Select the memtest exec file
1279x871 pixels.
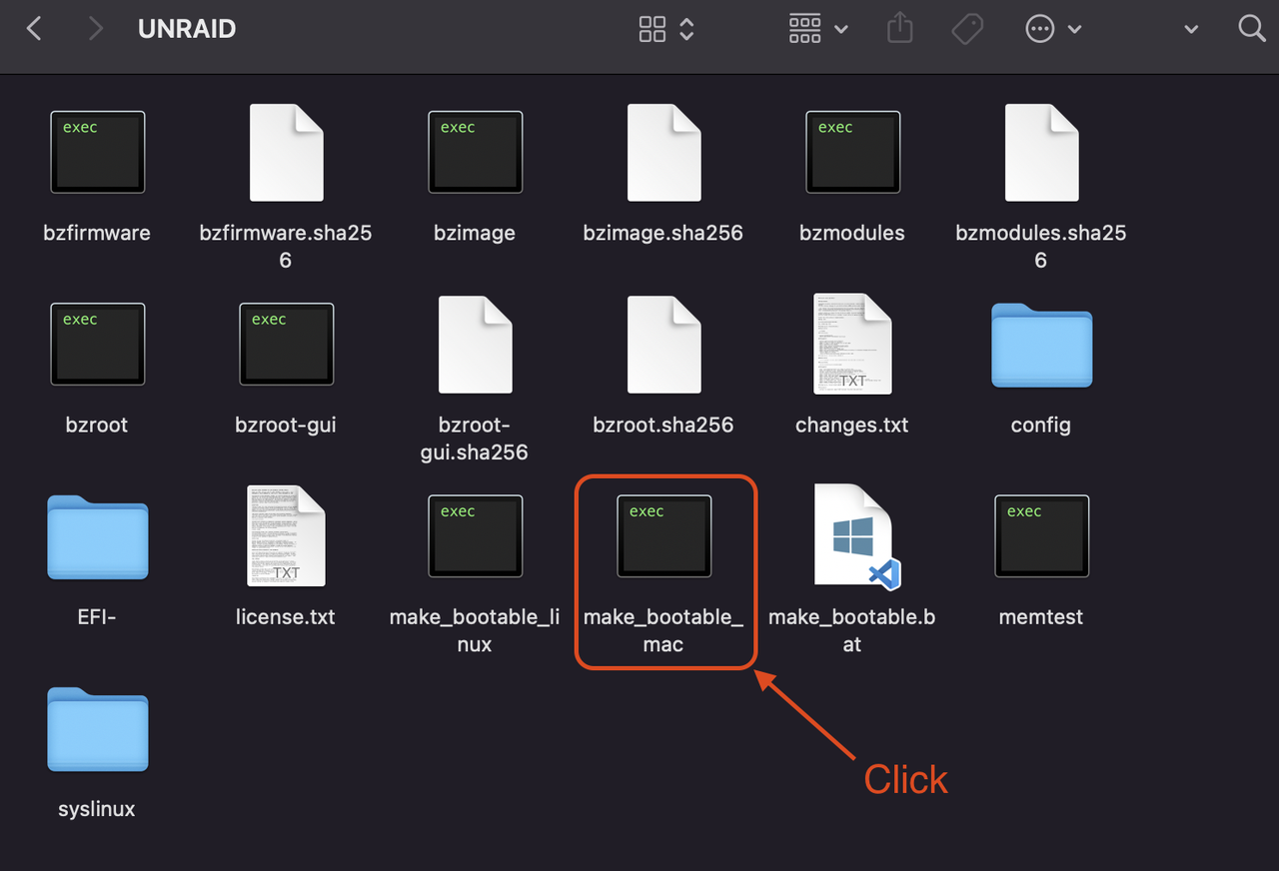pos(1041,536)
